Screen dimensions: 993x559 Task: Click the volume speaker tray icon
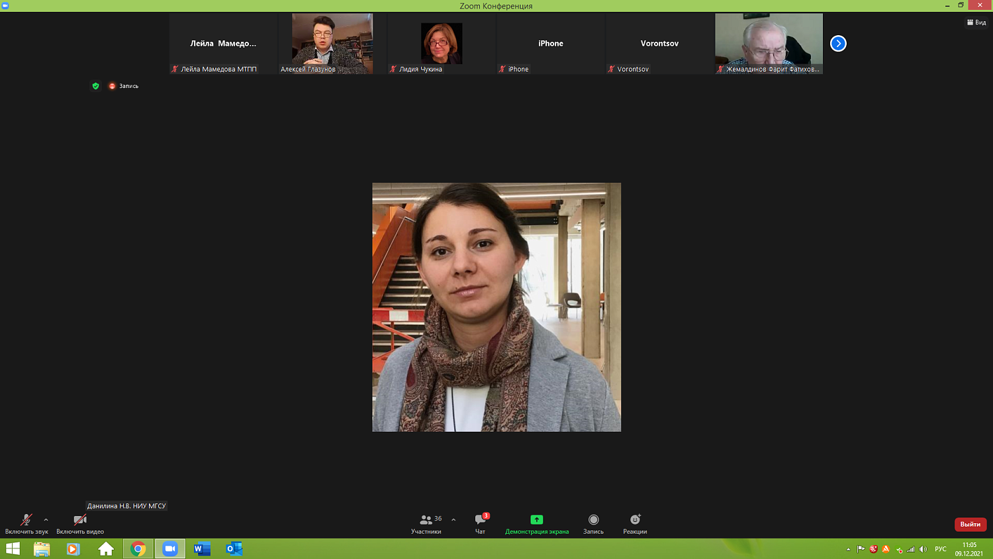[x=923, y=549]
